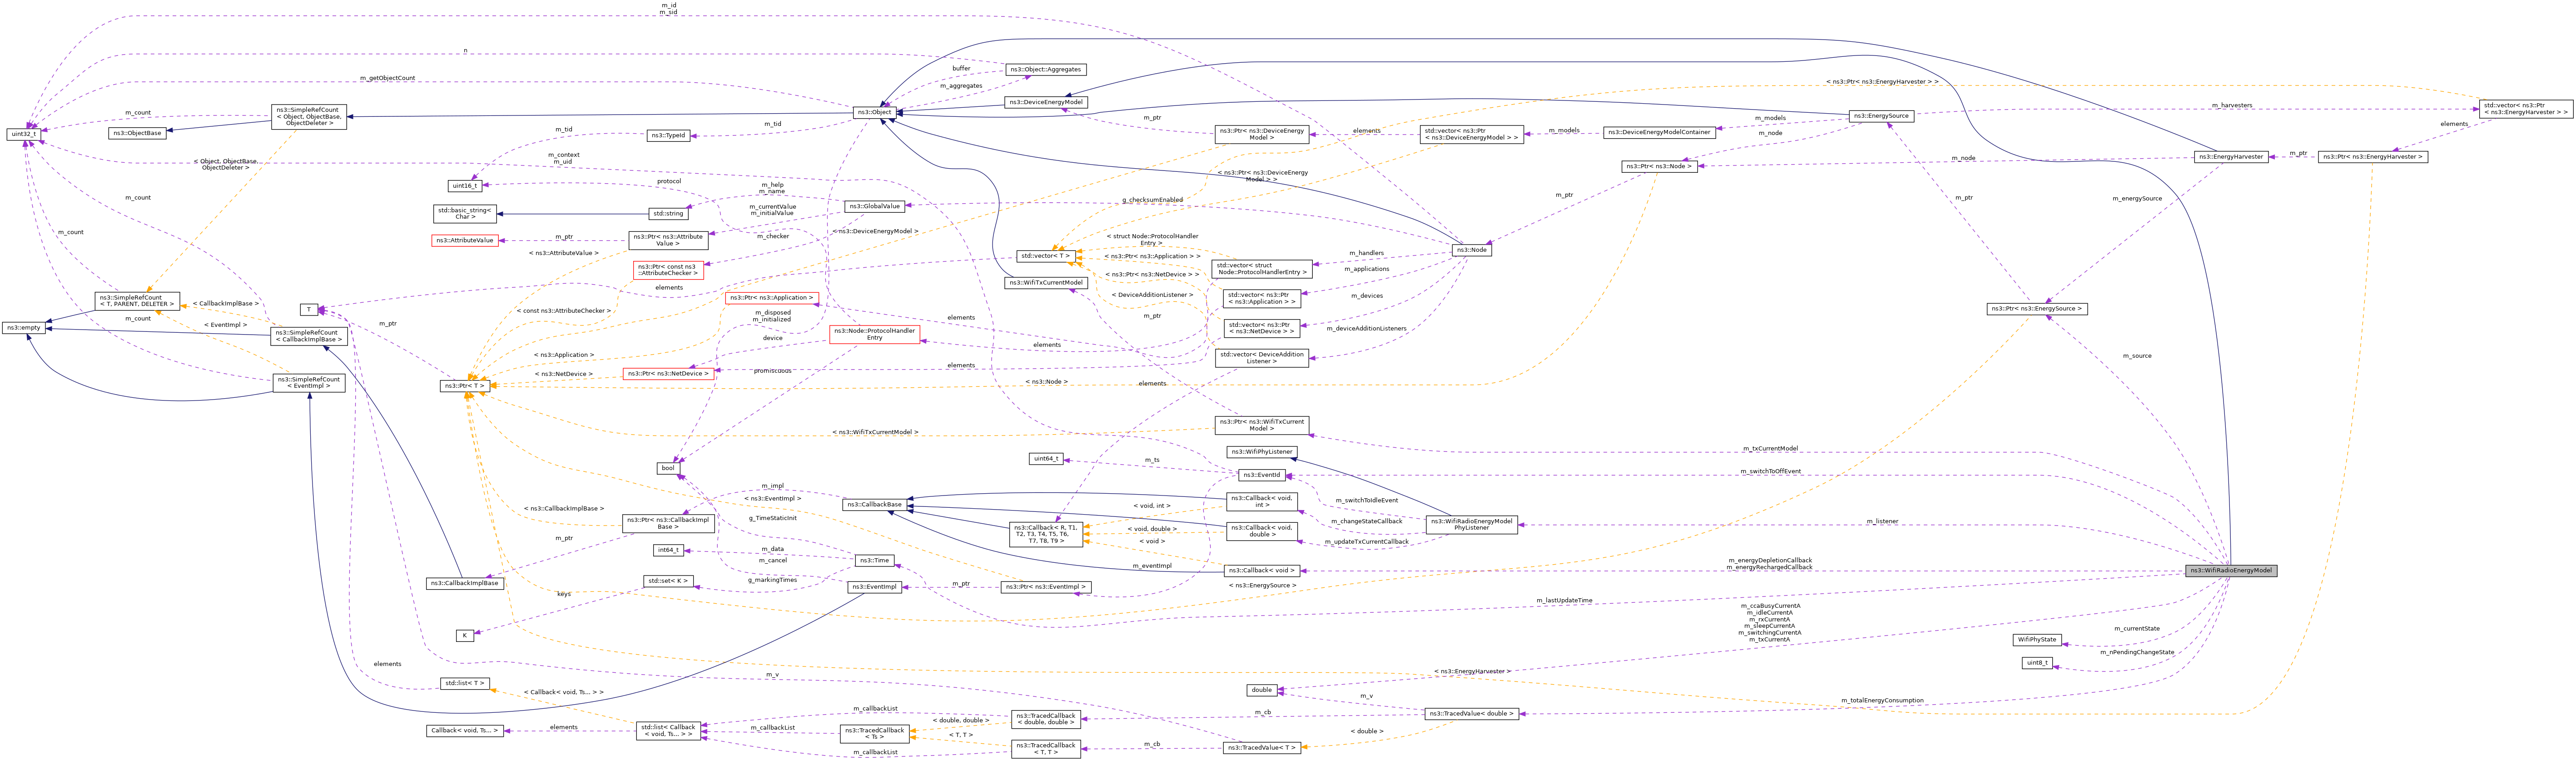The image size is (2576, 761).
Task: Click the int64_t node
Action: pyautogui.click(x=668, y=550)
